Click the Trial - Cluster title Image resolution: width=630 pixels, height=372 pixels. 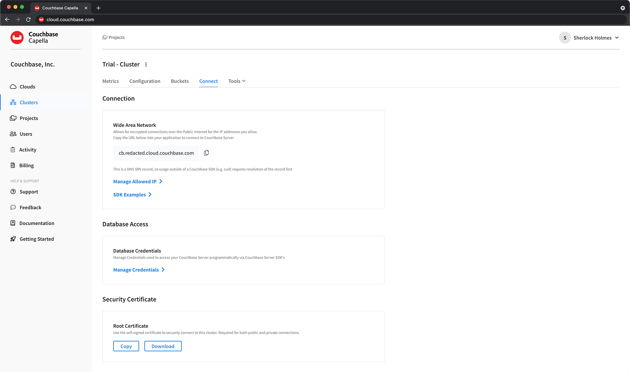pyautogui.click(x=121, y=64)
